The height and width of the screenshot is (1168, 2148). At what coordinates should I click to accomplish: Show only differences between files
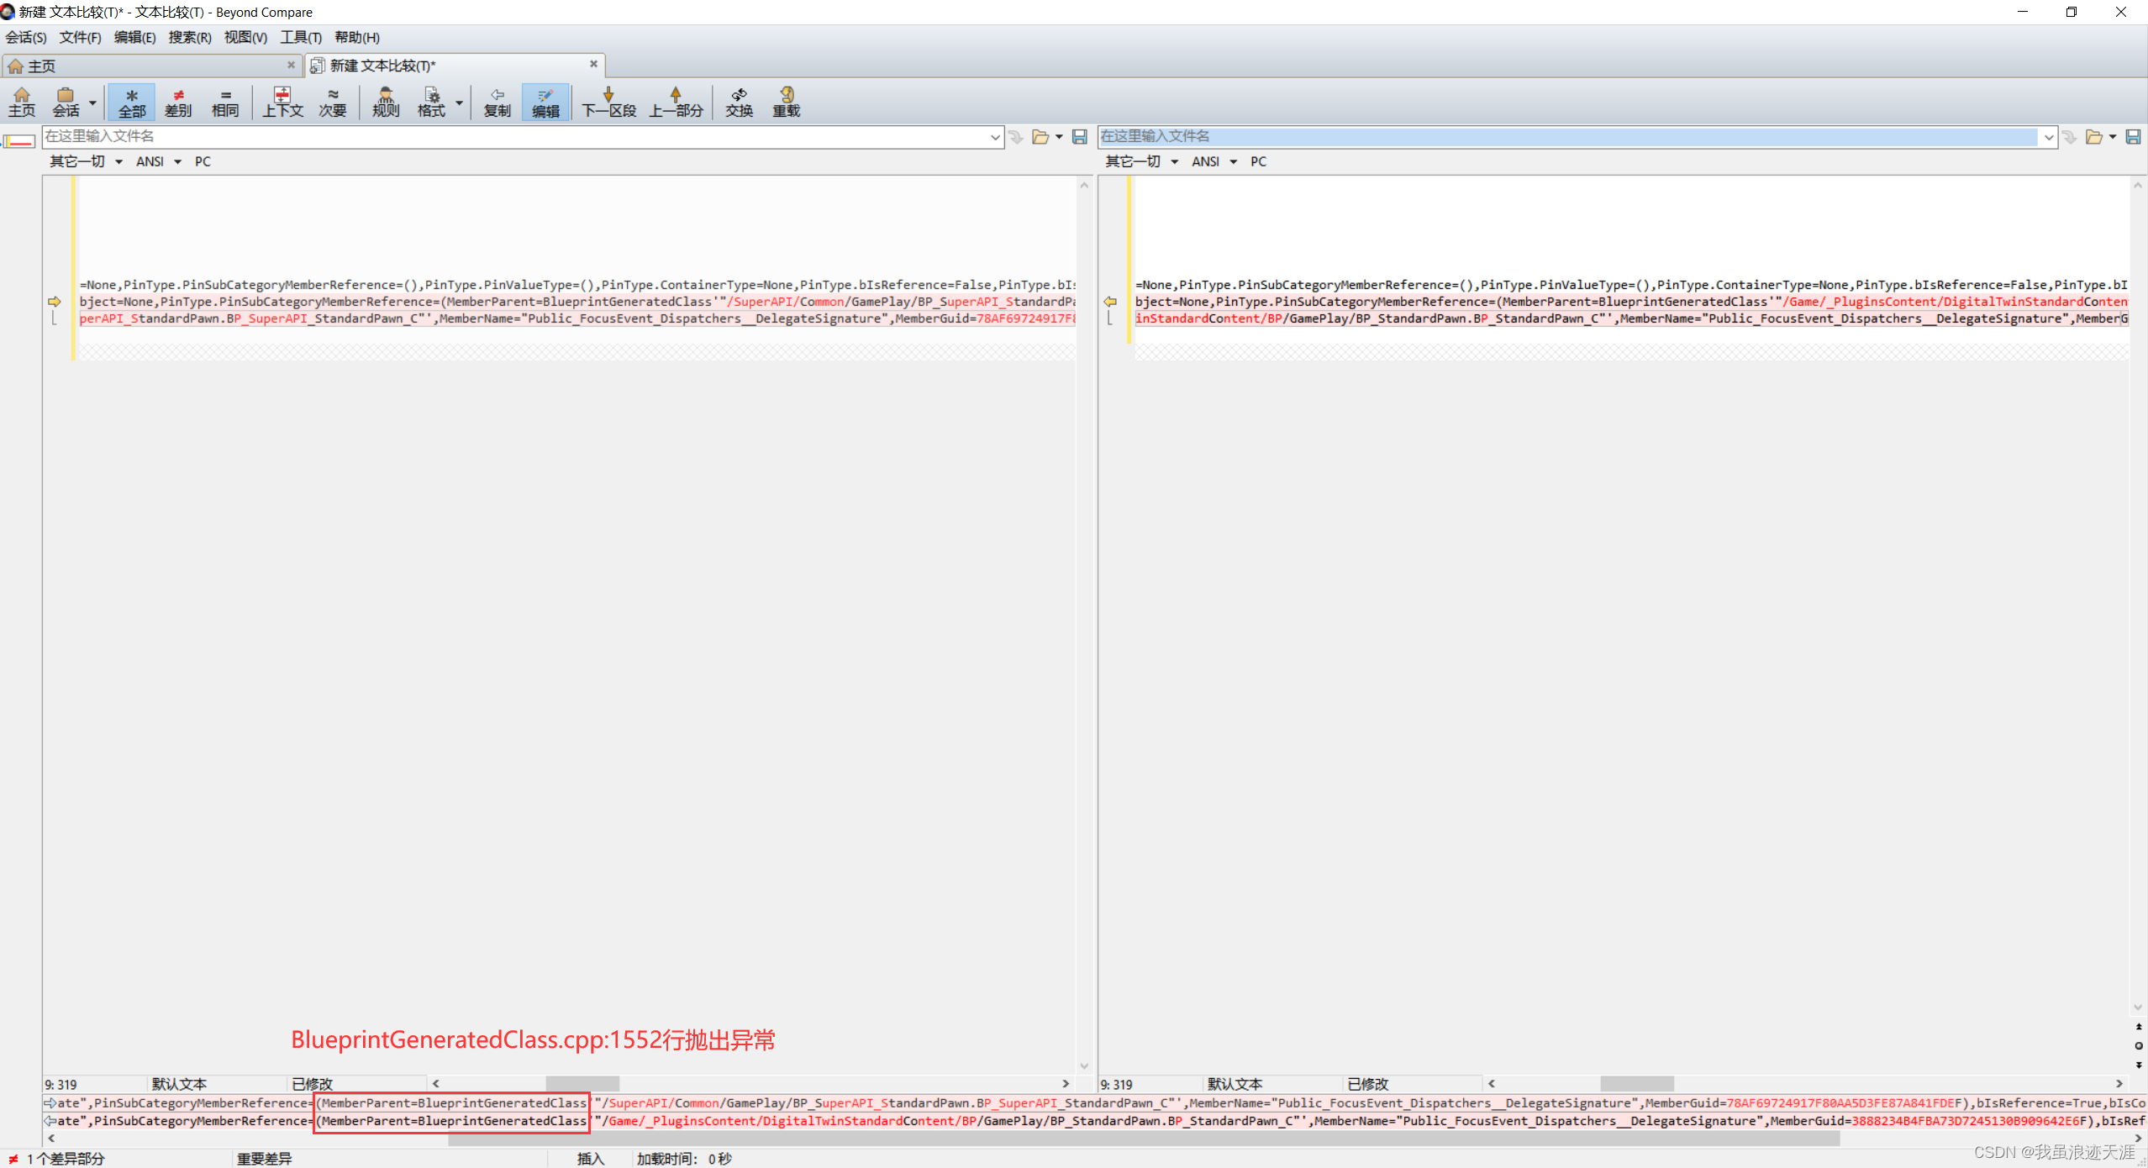pyautogui.click(x=178, y=101)
